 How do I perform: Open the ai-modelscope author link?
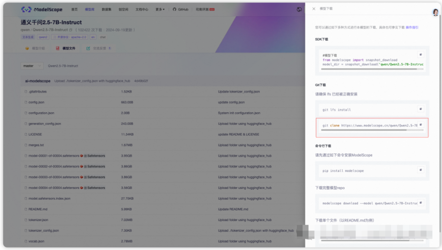pos(38,81)
